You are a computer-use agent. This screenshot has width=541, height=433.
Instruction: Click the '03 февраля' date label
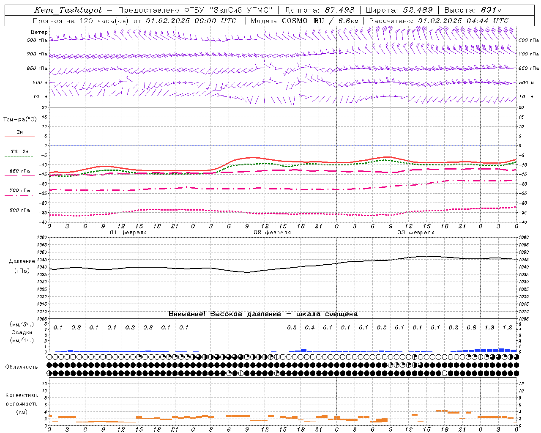(416, 233)
